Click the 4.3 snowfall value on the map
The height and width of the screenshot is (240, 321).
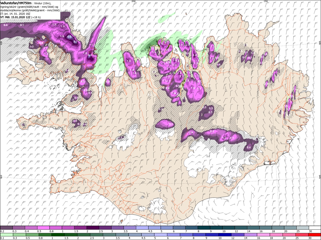[90, 55]
